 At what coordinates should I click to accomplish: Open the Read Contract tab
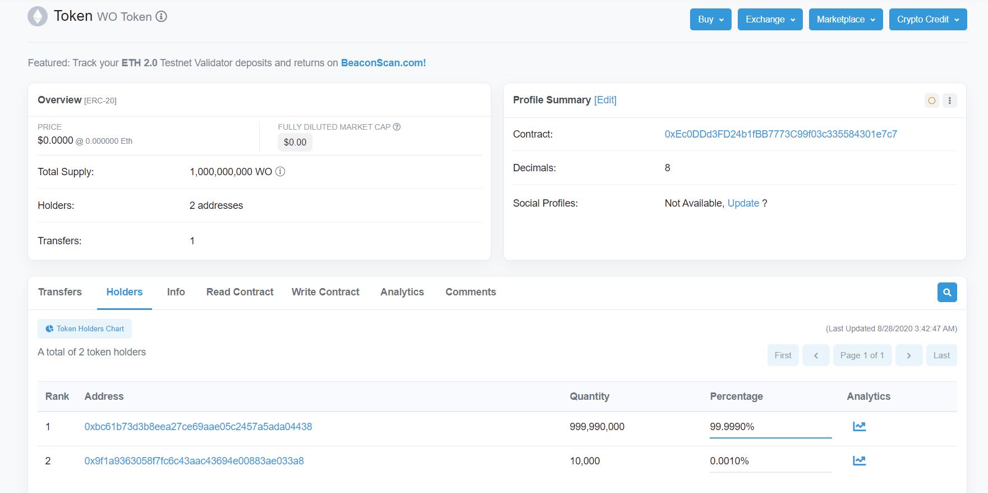[x=240, y=292]
